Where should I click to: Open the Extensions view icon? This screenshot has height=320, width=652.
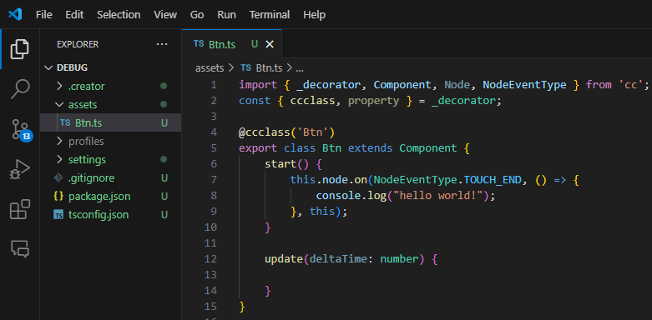(20, 209)
